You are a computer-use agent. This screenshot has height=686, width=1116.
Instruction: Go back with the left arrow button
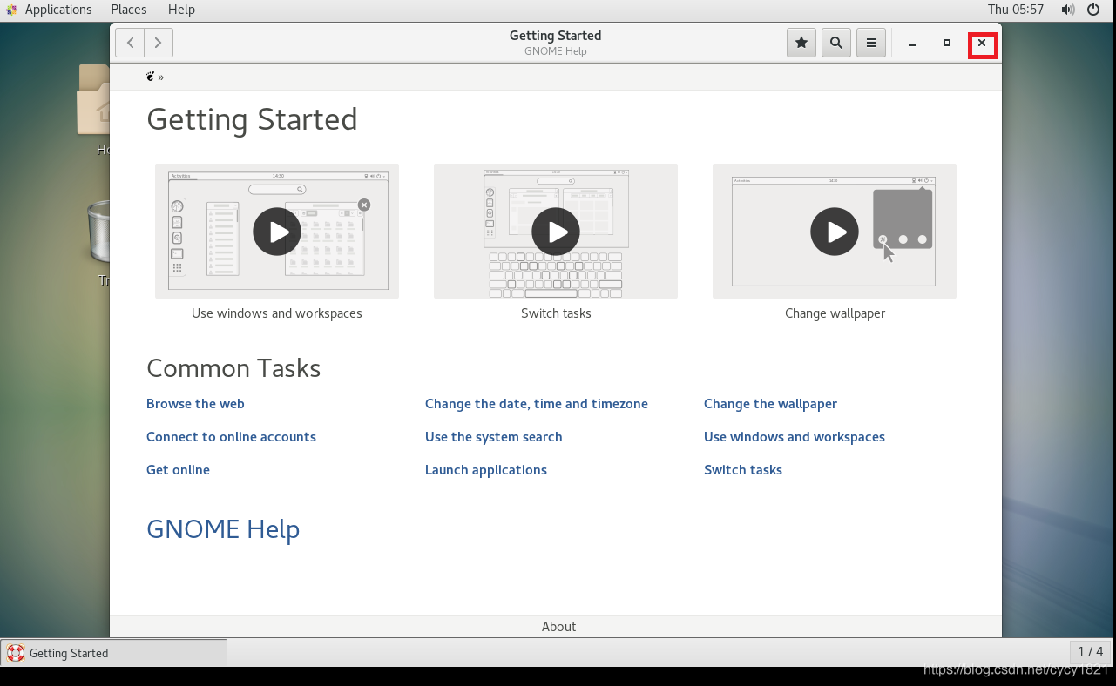(130, 43)
